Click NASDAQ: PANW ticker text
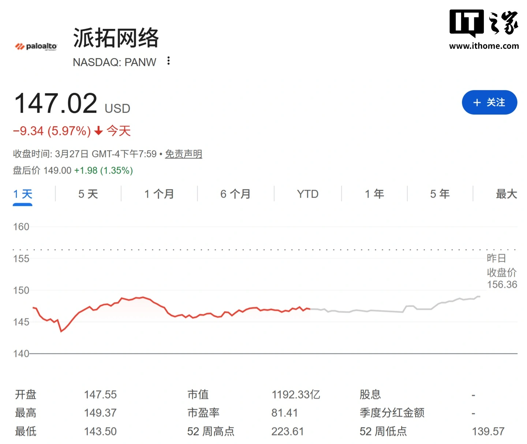The image size is (527, 444). 115,62
